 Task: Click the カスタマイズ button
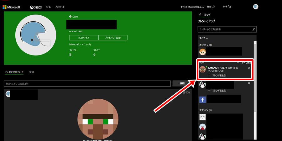[83, 38]
